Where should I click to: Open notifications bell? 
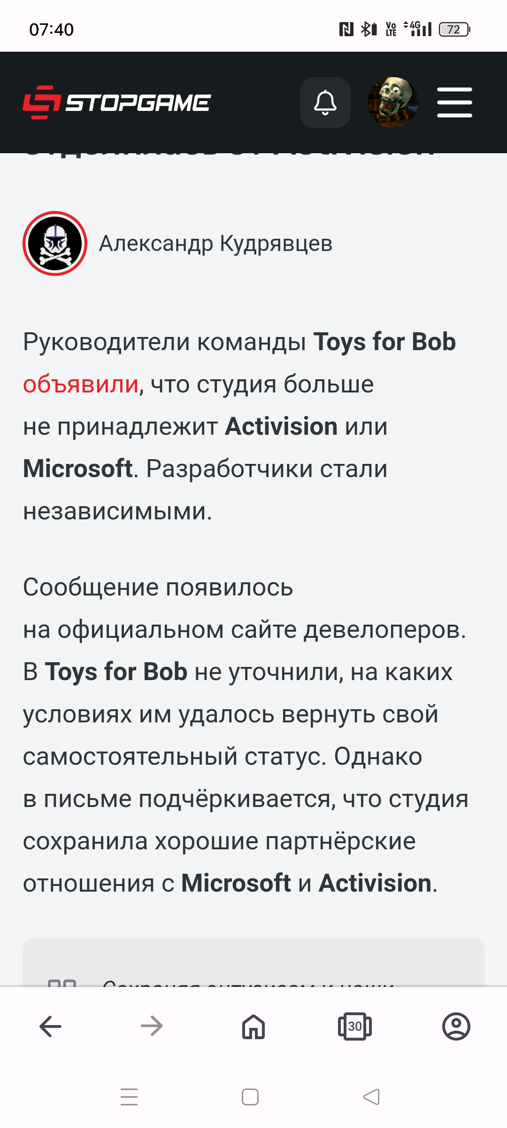coord(325,102)
